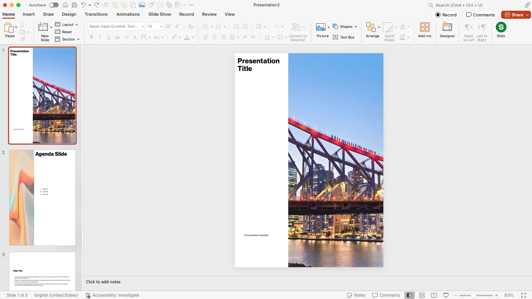This screenshot has width=532, height=299.
Task: Click the Reset slide button
Action: point(64,32)
